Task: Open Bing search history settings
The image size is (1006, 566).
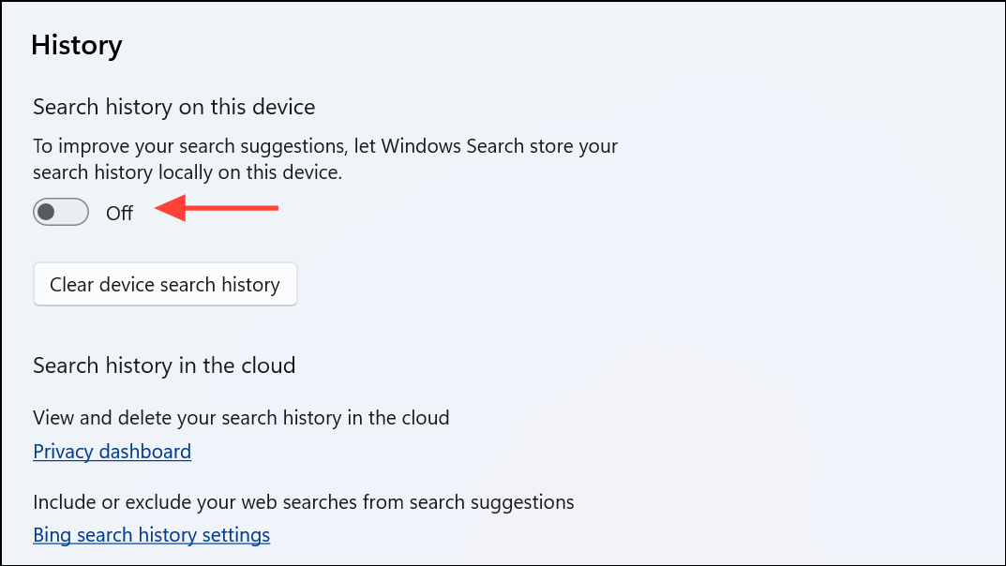Action: [151, 536]
